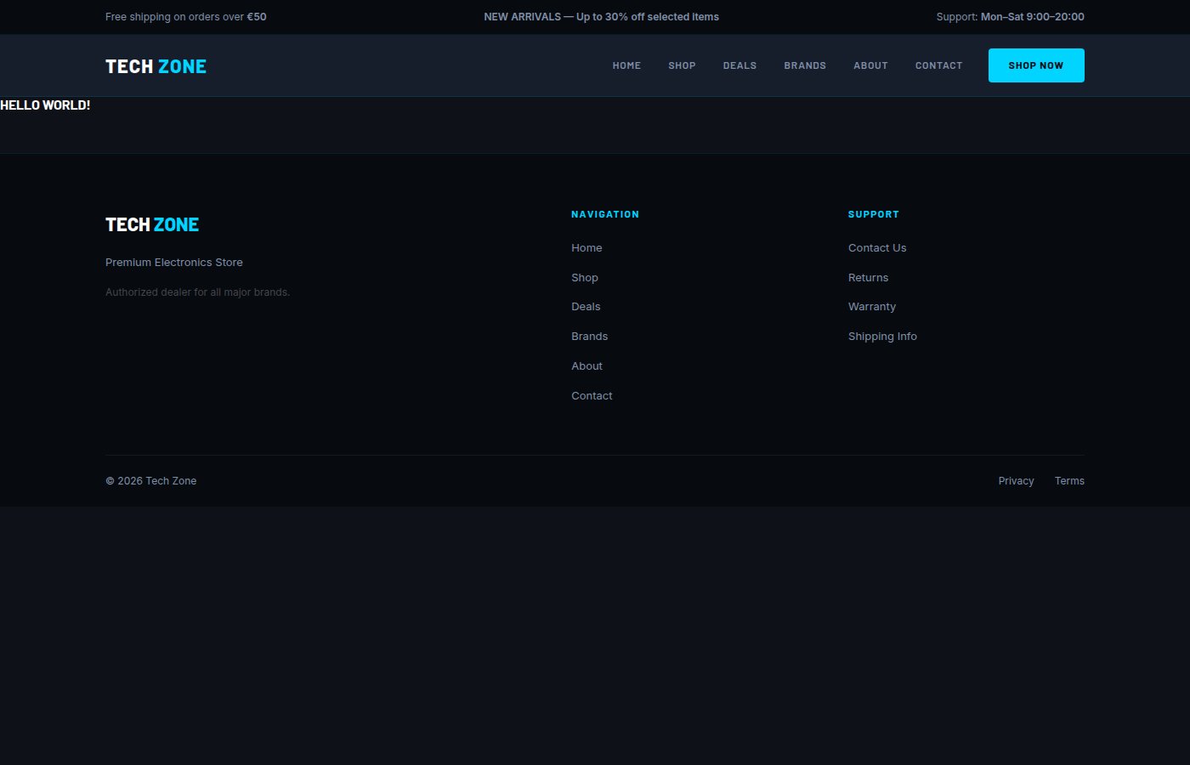This screenshot has width=1190, height=765.
Task: Click the footer Tech Zone logo
Action: [152, 224]
